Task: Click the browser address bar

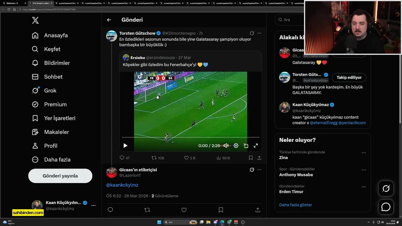Action: (x=160, y=9)
